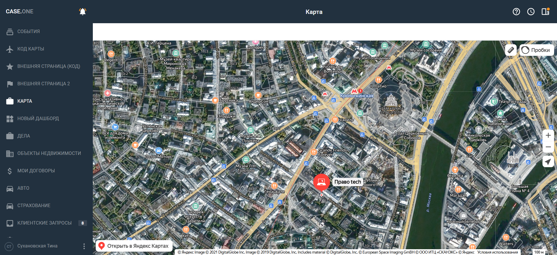This screenshot has height=255, width=557.
Task: Click the Кропоткинская metro station label
Action: coord(357,96)
